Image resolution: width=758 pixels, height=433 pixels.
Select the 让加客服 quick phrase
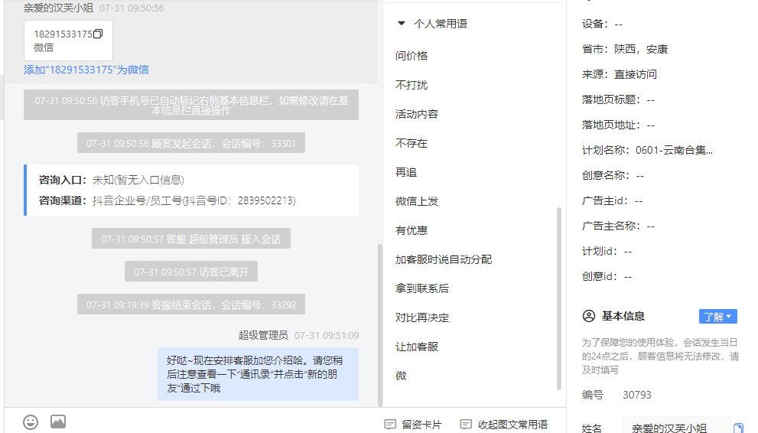417,347
